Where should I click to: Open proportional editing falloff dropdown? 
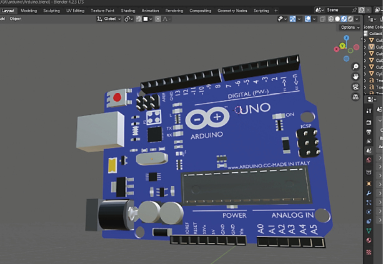[x=167, y=19]
